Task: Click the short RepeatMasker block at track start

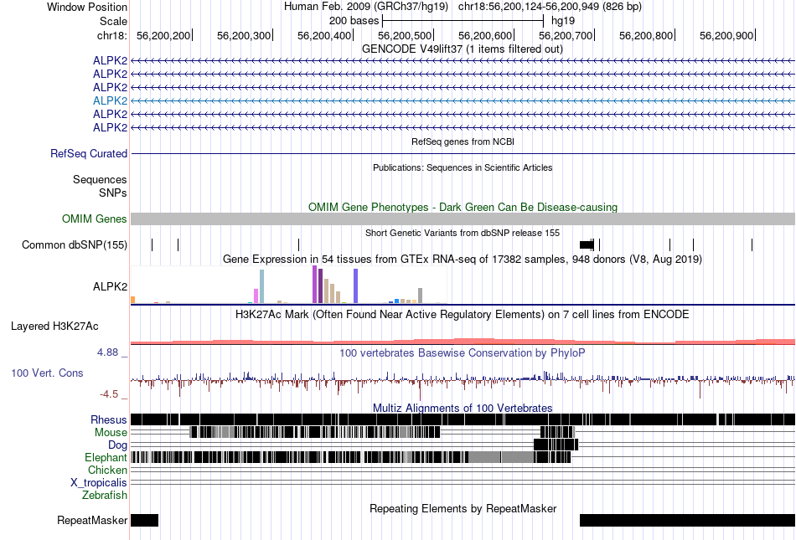Action: coord(145,520)
